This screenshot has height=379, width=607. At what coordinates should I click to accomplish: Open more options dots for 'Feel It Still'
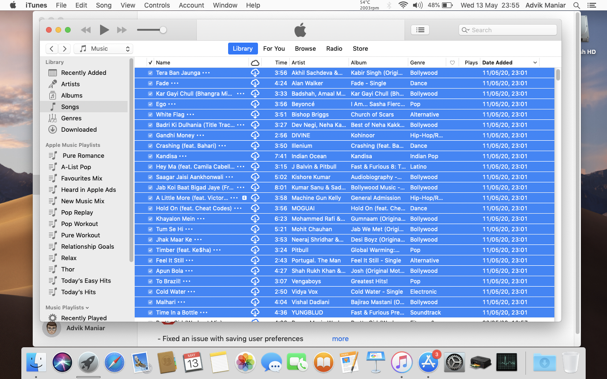click(x=190, y=261)
